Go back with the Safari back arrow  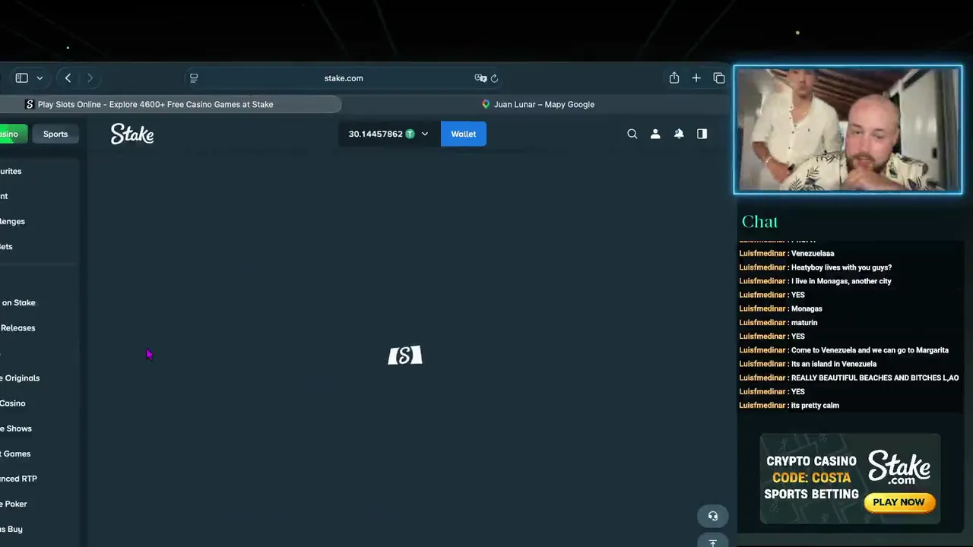(x=68, y=77)
